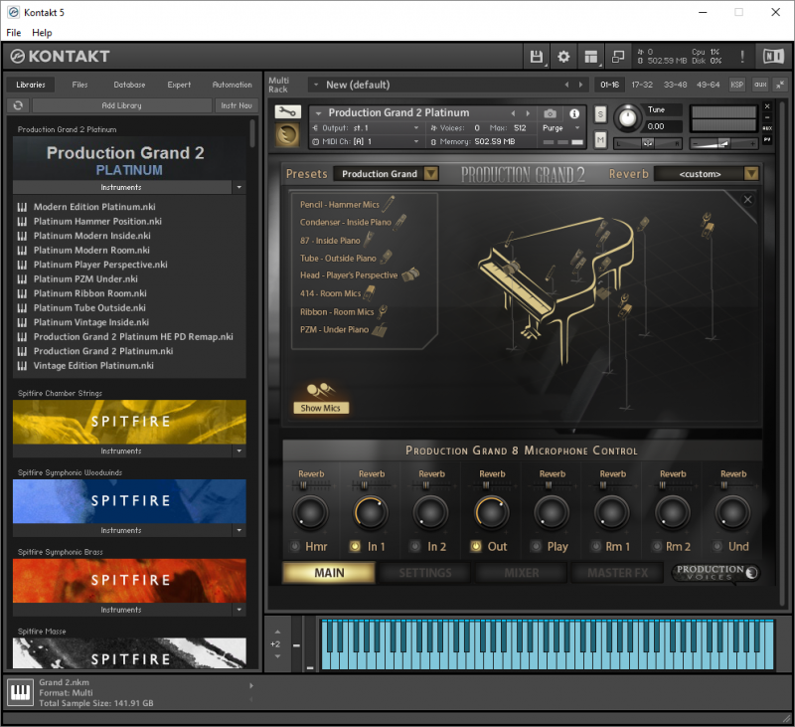Click the Show Mics button
This screenshot has width=795, height=727.
[320, 408]
